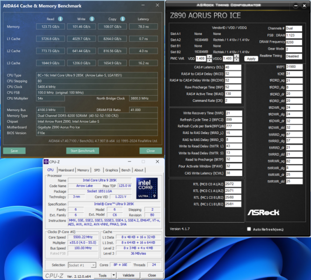This screenshot has height=280, width=311.
Task: Open the Memory tab in CPU-Z
Action: [83, 170]
